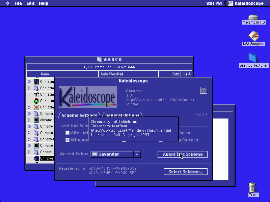270x202 pixels.
Task: Open the Edit menu
Action: tap(30, 3)
